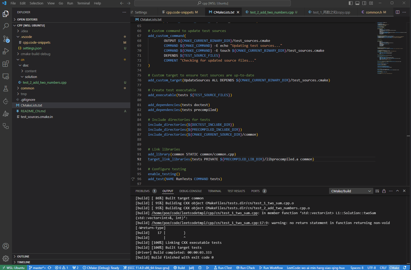Open output panel more actions
Viewport: 411px width, 270px height.
(x=391, y=191)
